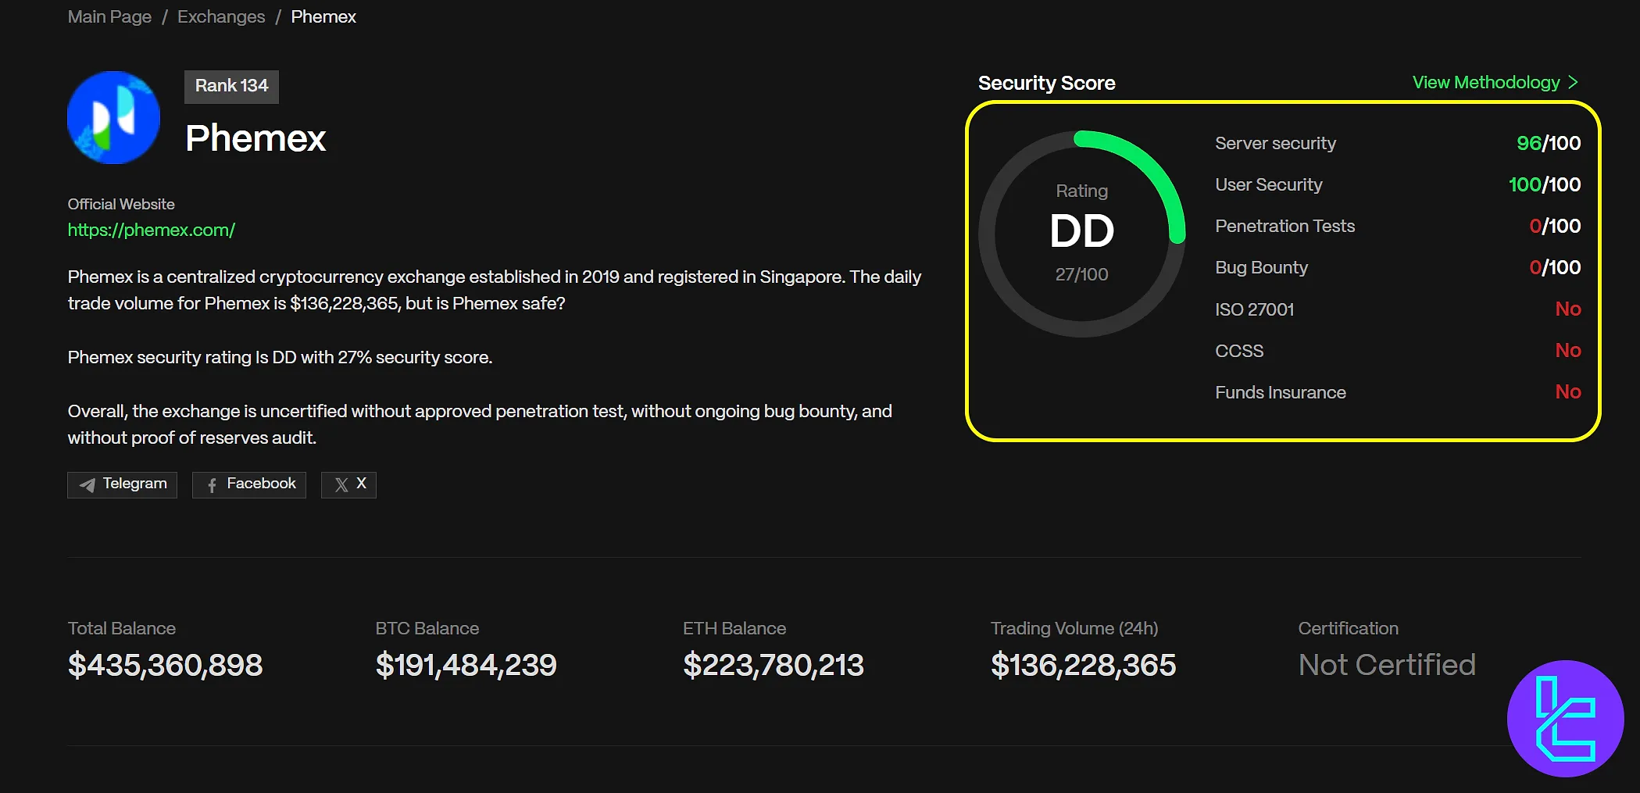Visit the phemex.com official website link

[x=152, y=230]
